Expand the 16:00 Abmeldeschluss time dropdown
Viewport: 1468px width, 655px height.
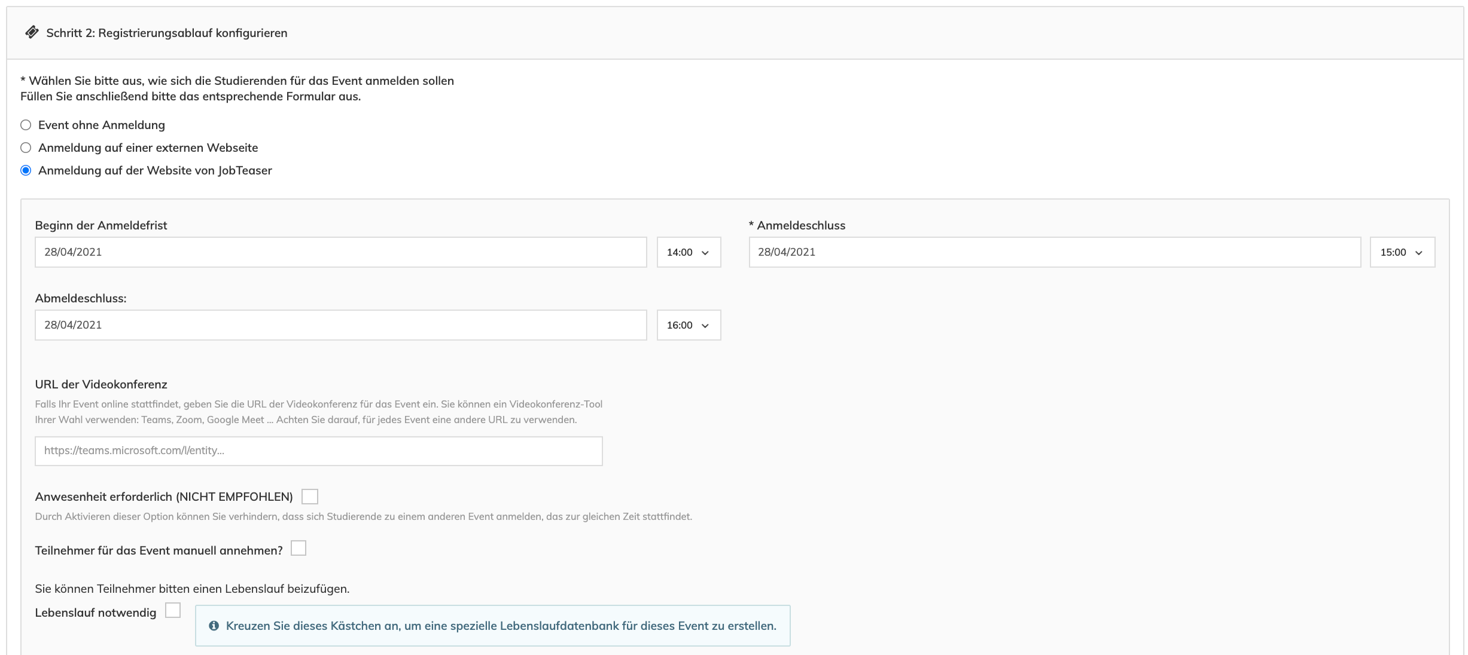pyautogui.click(x=688, y=325)
